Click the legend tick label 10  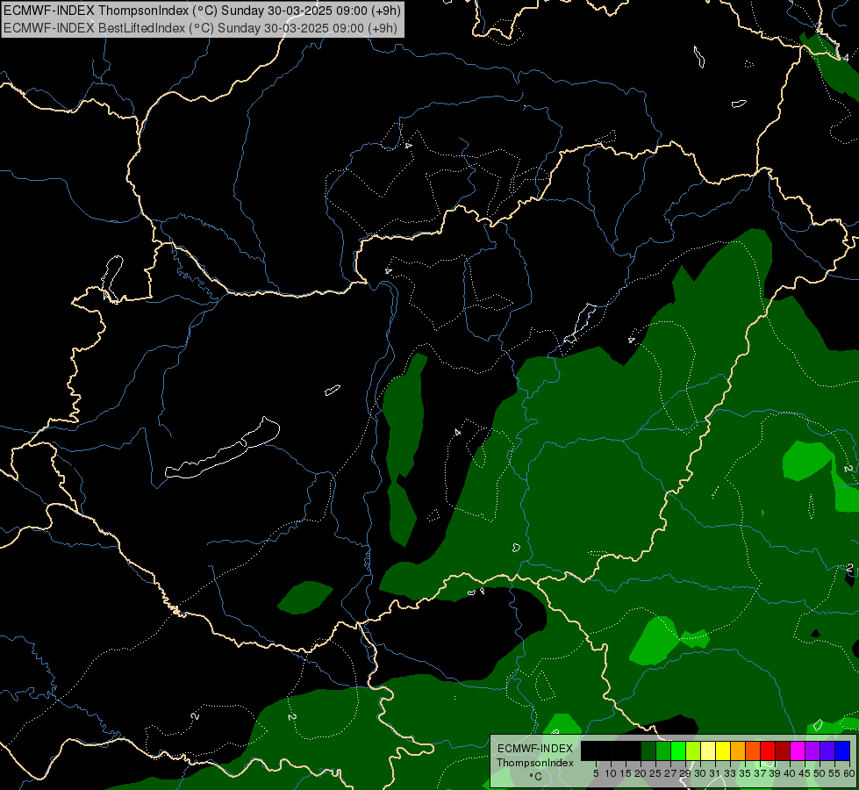(x=611, y=773)
